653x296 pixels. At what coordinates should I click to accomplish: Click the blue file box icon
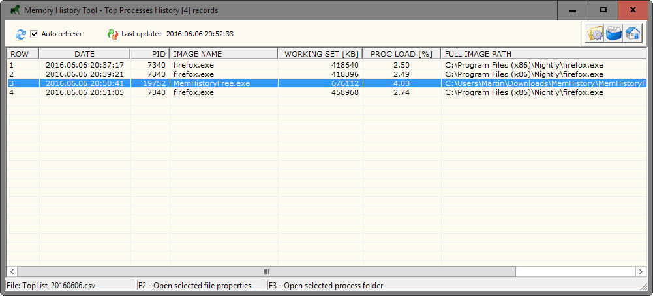point(614,34)
